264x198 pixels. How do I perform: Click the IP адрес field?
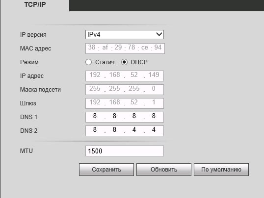[125, 76]
